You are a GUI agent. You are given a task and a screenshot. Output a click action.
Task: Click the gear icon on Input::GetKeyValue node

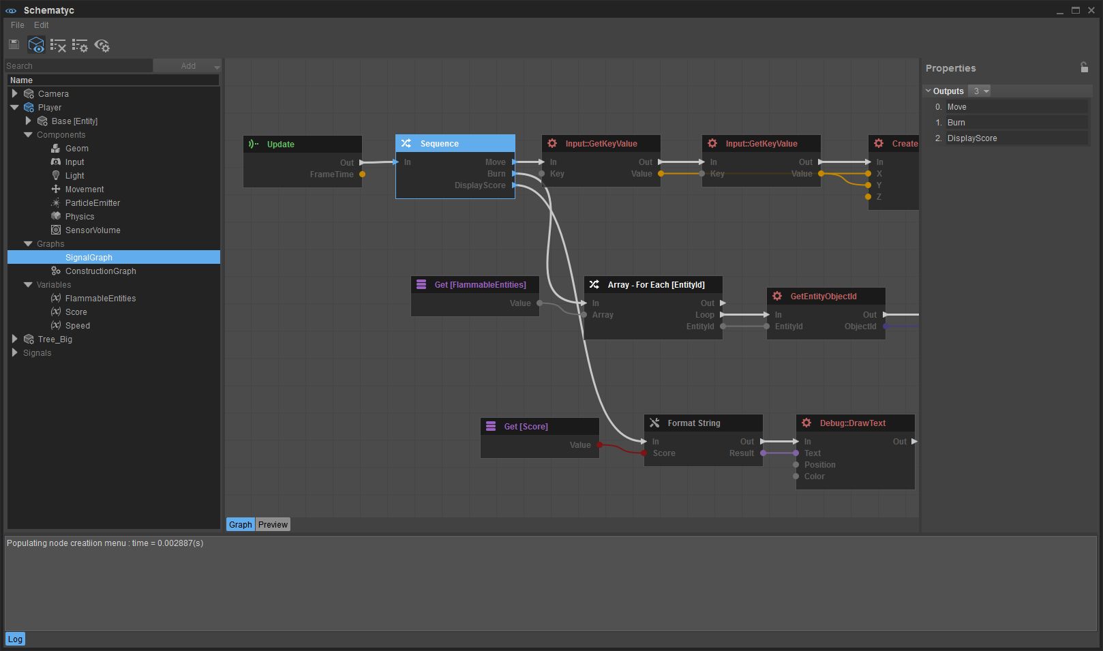pos(552,143)
